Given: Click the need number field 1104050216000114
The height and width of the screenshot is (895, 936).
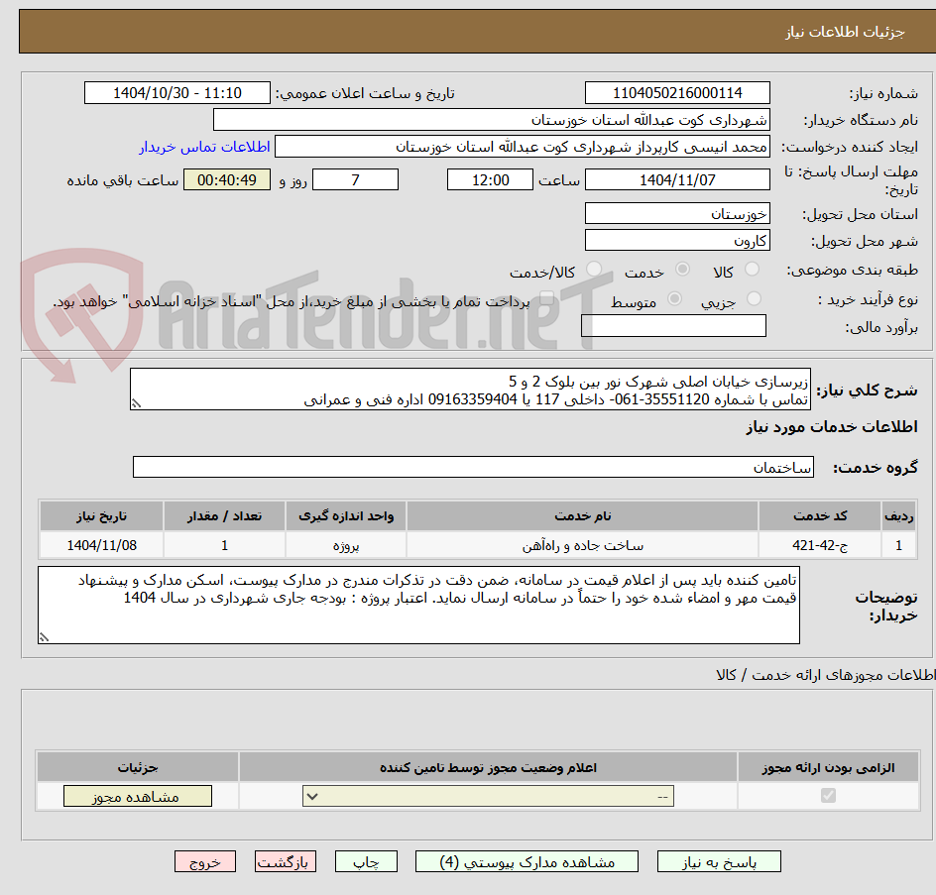Looking at the screenshot, I should pos(677,93).
